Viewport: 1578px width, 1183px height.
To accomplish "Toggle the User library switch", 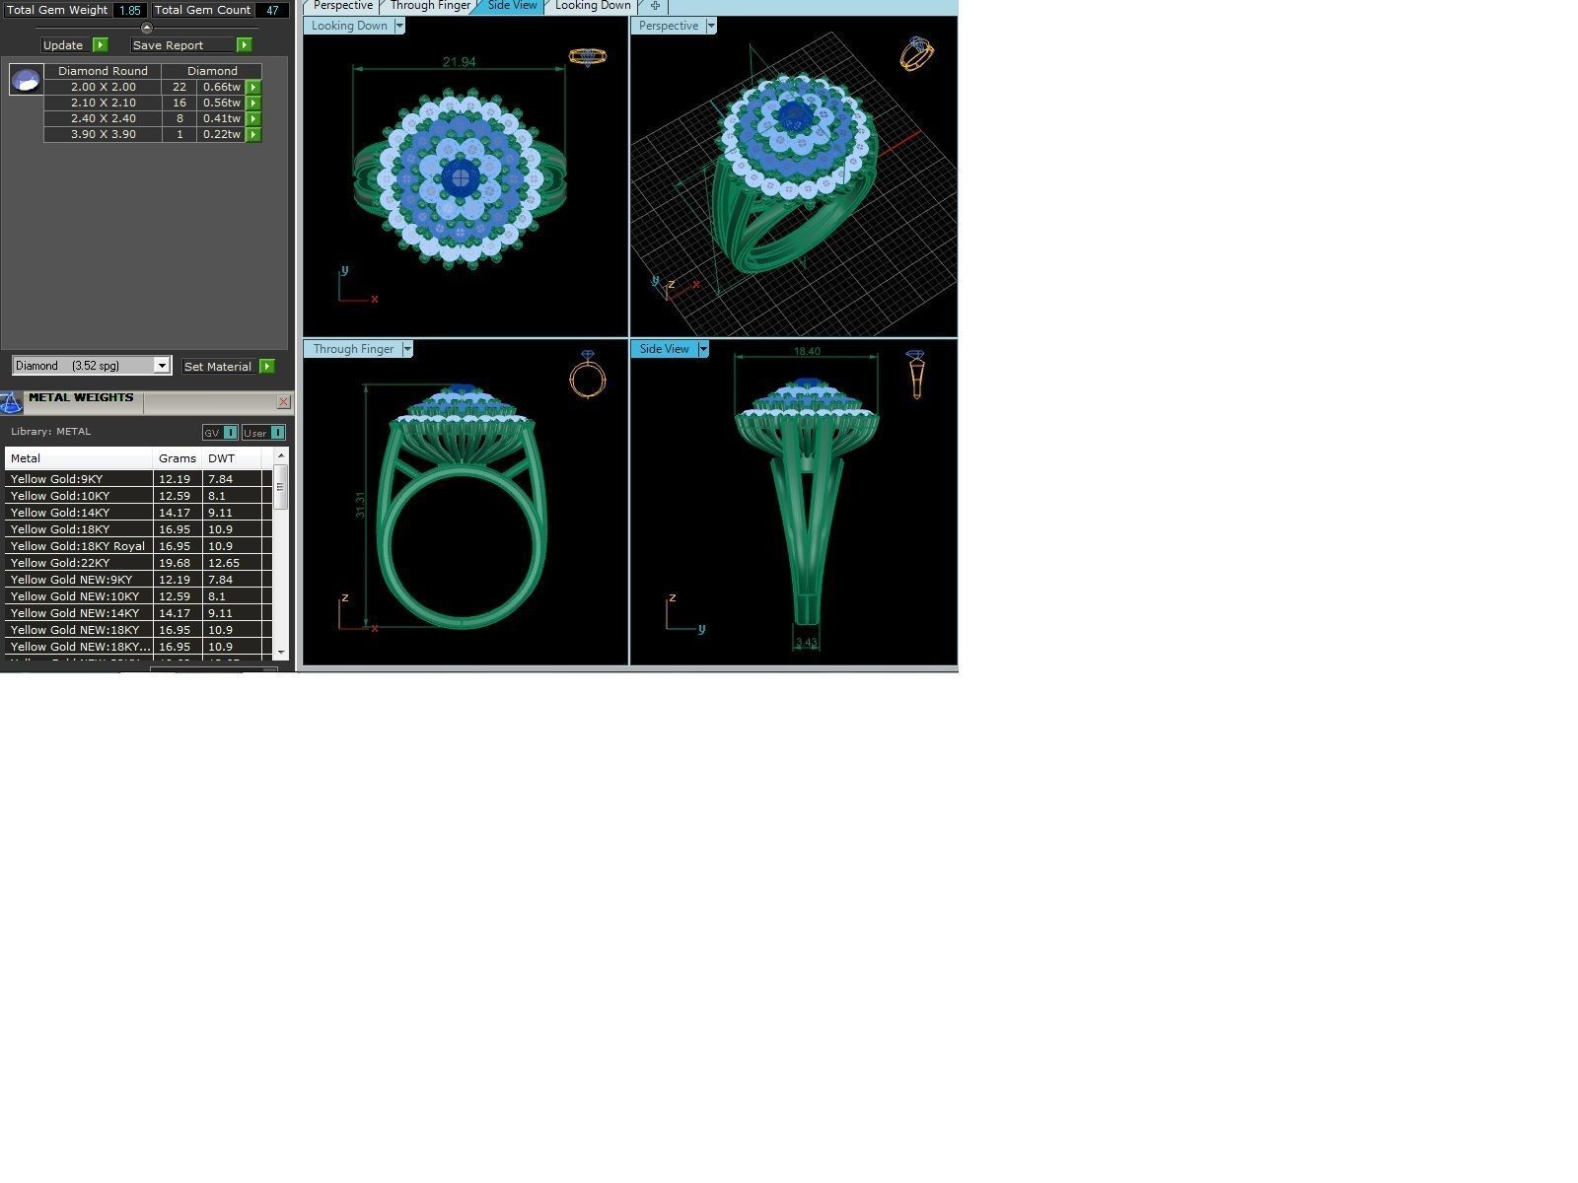I will pyautogui.click(x=263, y=433).
